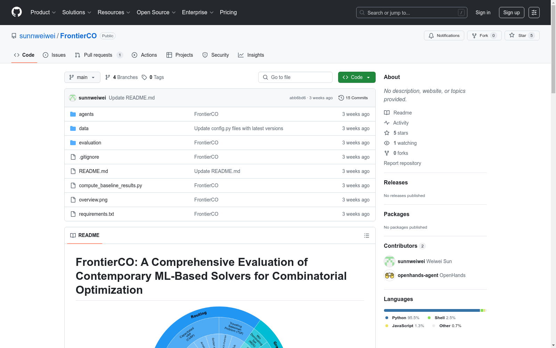This screenshot has width=556, height=348.
Task: Switch to the Issues tab
Action: coord(54,55)
